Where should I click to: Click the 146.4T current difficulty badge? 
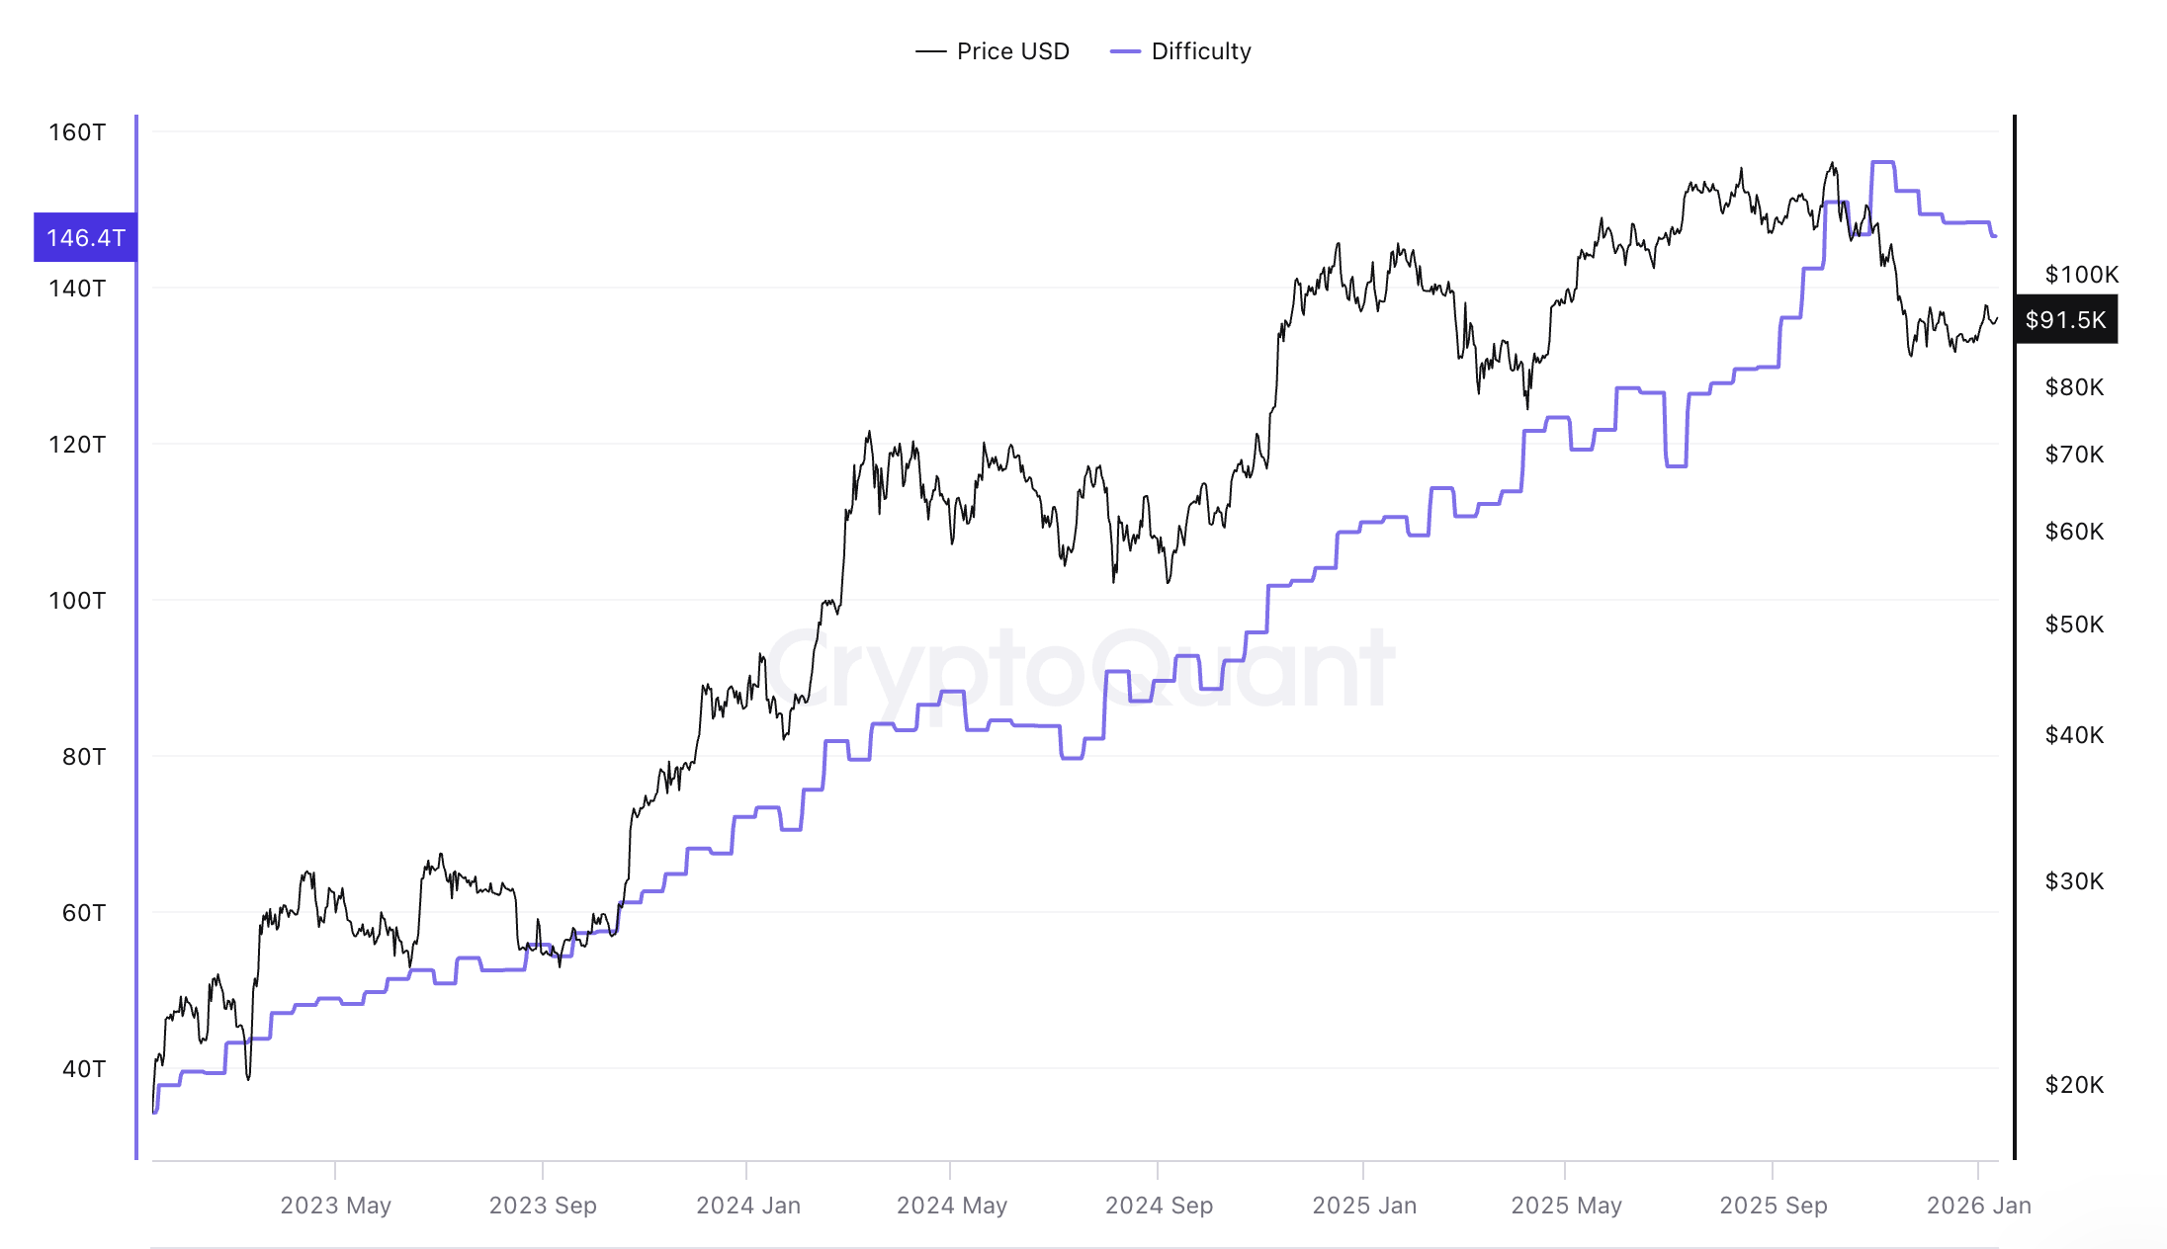[85, 238]
